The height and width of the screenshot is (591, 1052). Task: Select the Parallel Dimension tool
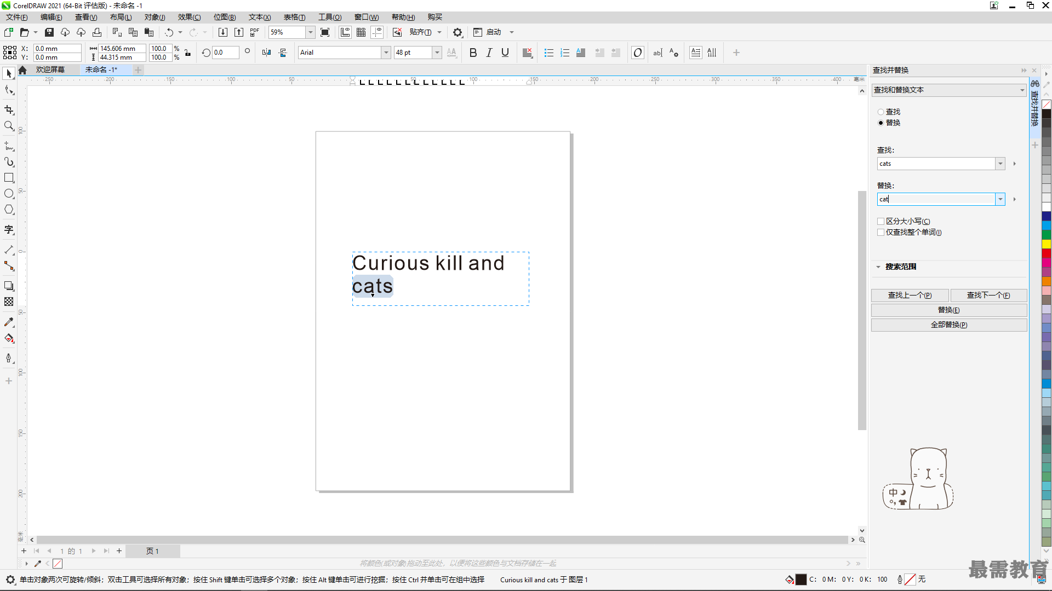click(x=9, y=250)
